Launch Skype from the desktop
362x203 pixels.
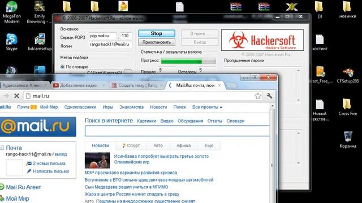click(x=11, y=42)
